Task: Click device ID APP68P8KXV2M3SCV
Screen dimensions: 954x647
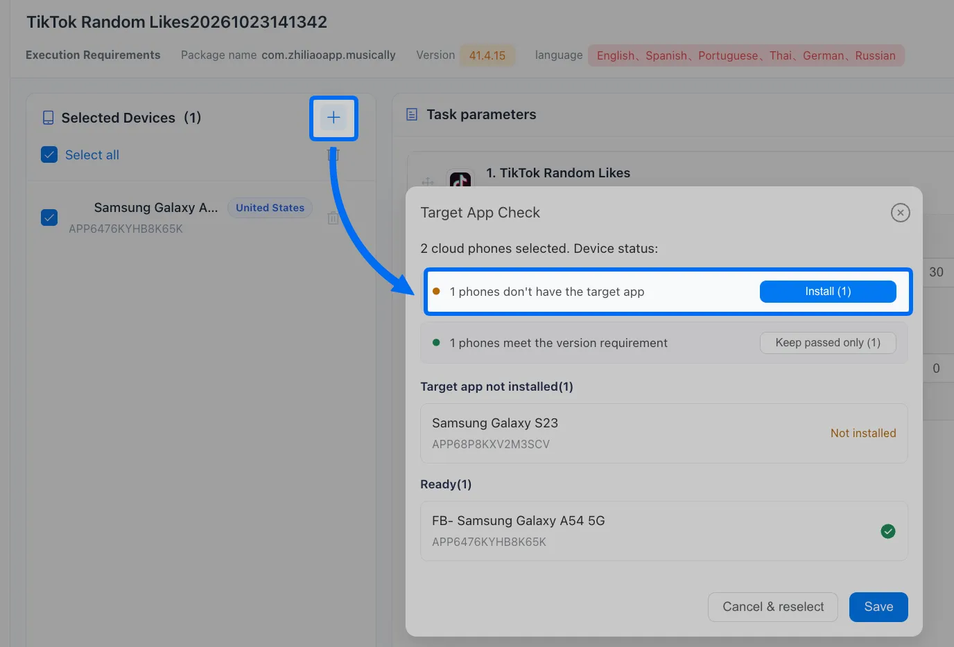Action: (x=491, y=445)
